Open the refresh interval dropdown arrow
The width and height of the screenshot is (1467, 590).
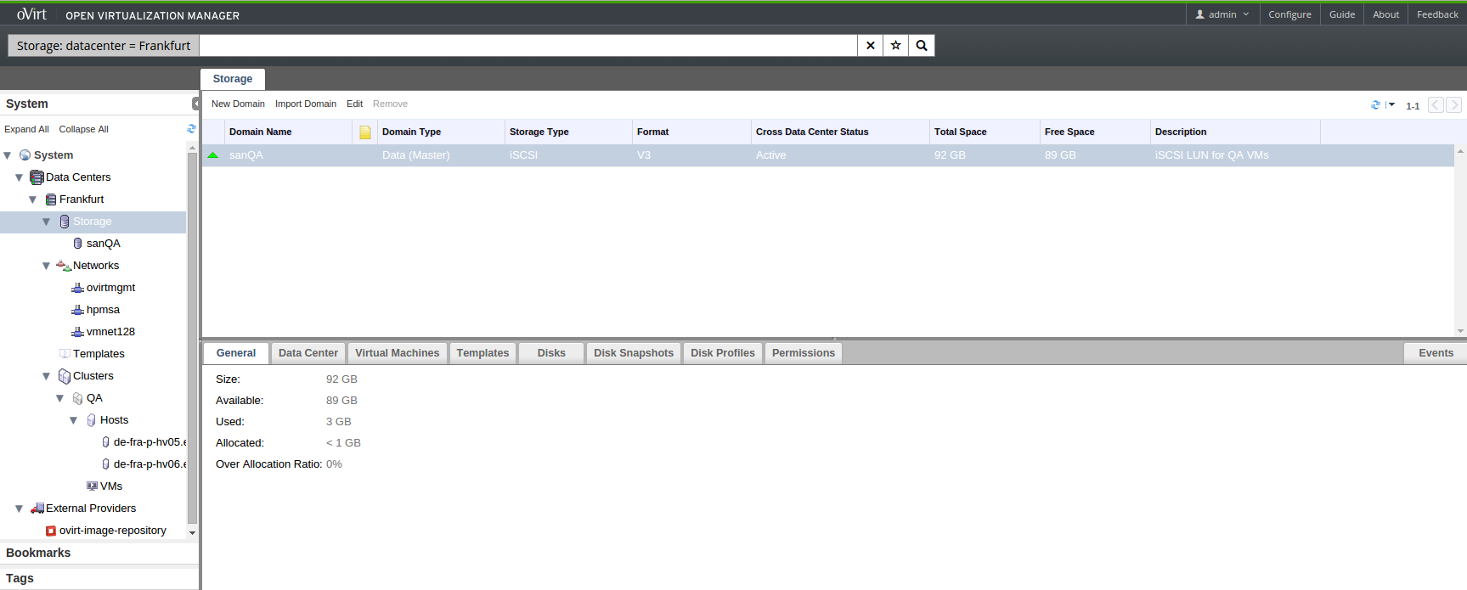pyautogui.click(x=1391, y=104)
